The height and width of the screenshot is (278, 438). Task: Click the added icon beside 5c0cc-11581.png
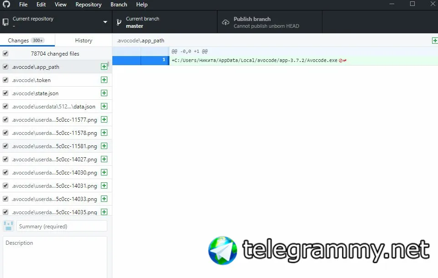pyautogui.click(x=104, y=146)
